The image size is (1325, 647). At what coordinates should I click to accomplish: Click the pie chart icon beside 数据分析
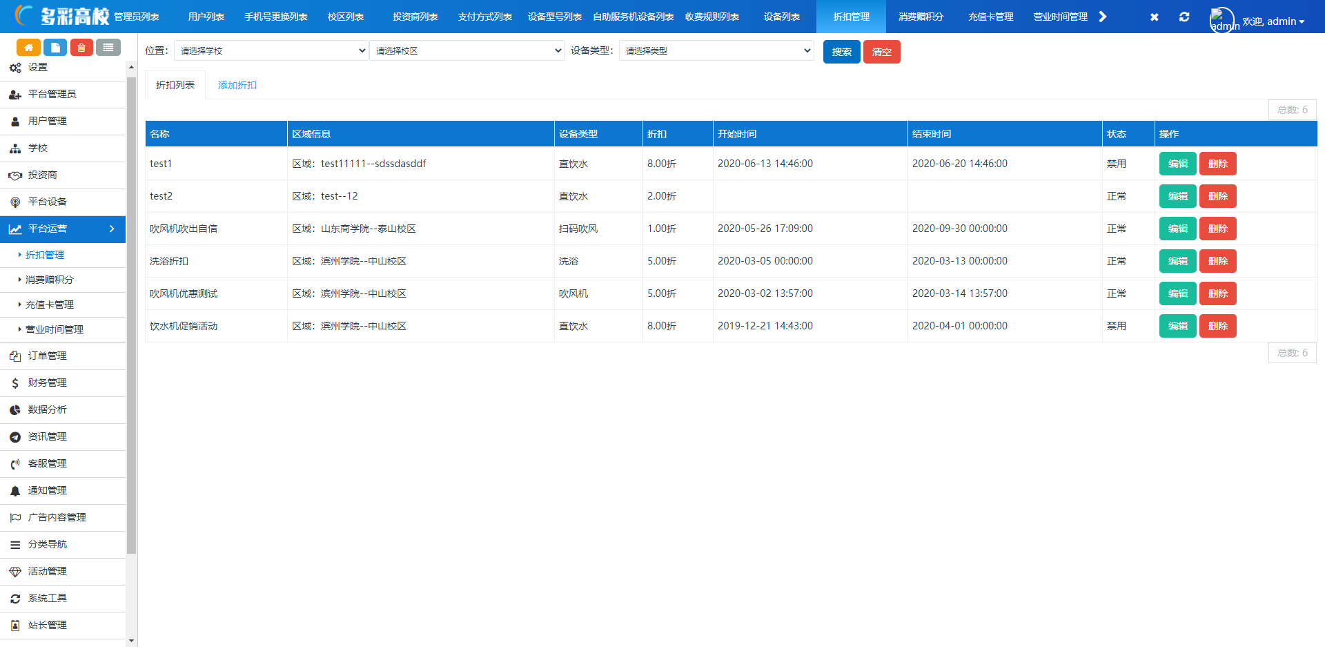(15, 410)
